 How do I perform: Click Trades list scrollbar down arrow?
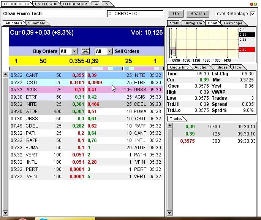coord(169,213)
